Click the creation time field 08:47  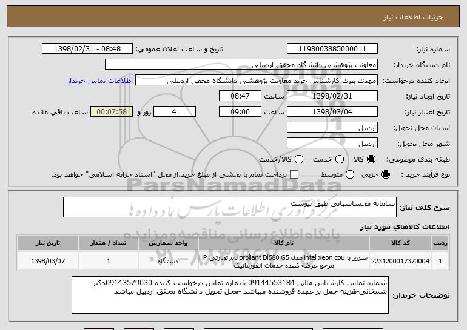point(240,96)
